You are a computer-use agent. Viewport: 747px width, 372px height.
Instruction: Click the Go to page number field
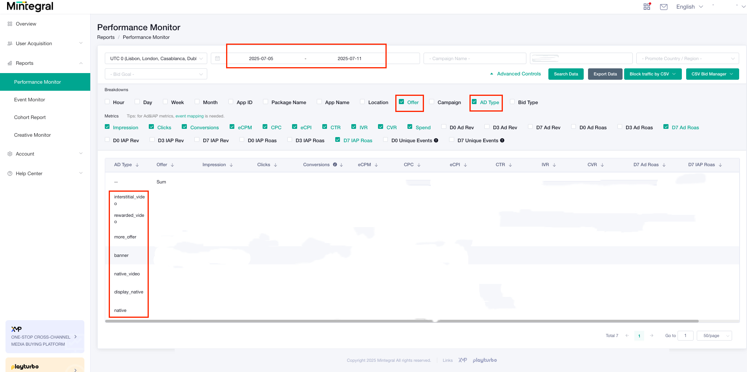686,336
